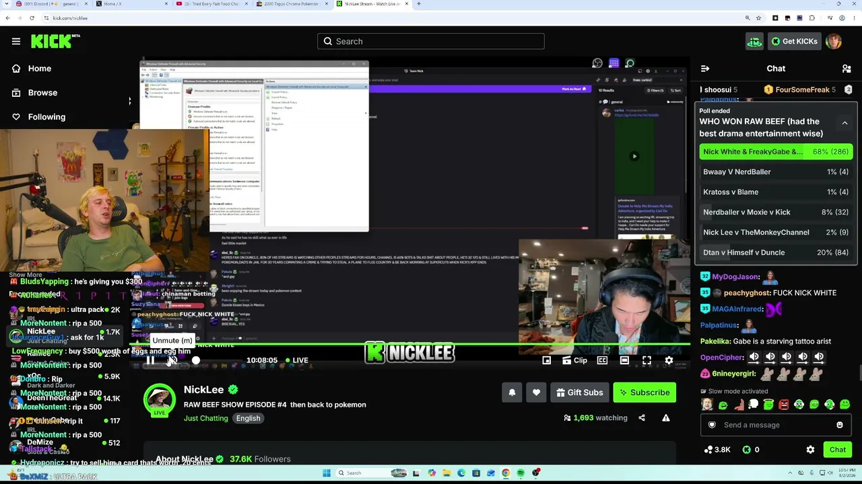Send message with the green Chat button
The height and width of the screenshot is (484, 862).
pos(838,450)
